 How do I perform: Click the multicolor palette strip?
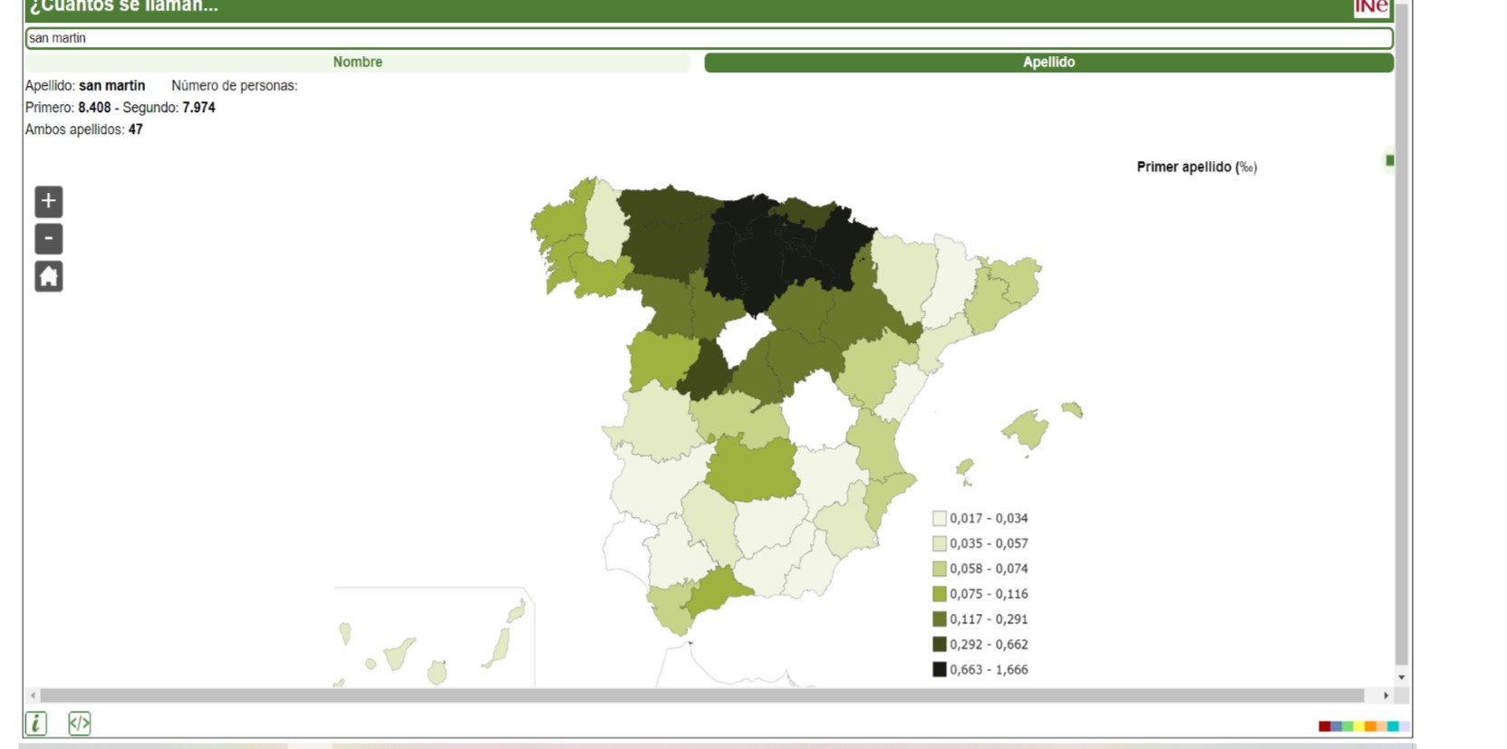tap(1364, 726)
